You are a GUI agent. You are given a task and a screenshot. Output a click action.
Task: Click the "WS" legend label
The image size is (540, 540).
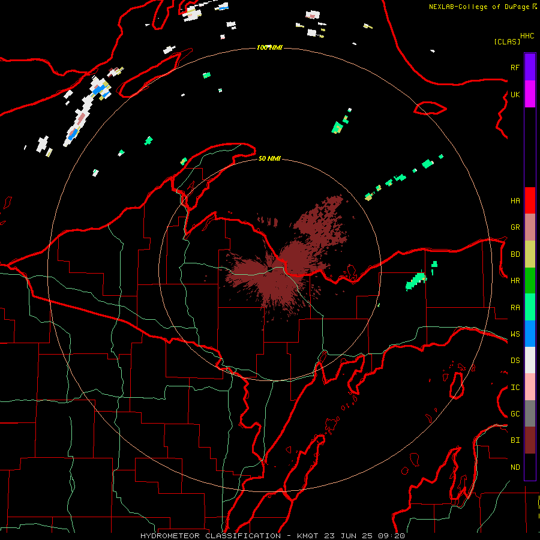pos(515,334)
